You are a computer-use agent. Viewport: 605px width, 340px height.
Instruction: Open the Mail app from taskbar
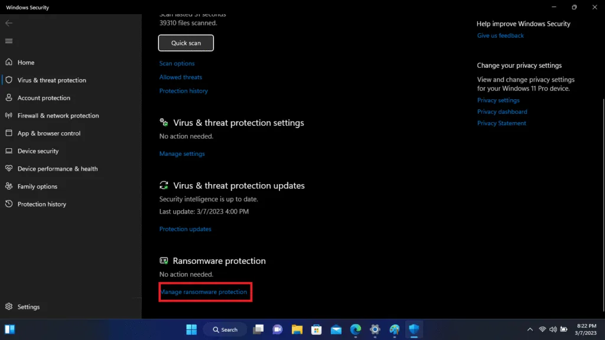point(336,329)
